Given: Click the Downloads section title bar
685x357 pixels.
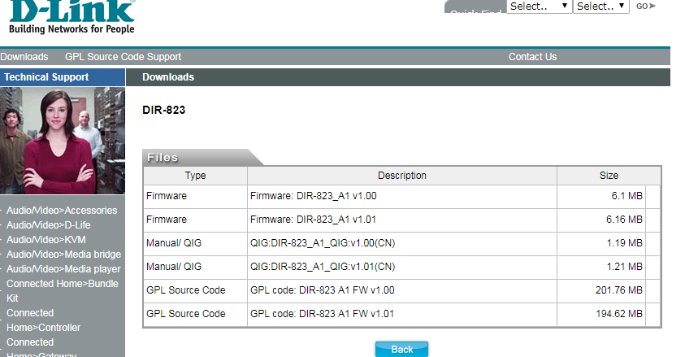Looking at the screenshot, I should tap(398, 77).
